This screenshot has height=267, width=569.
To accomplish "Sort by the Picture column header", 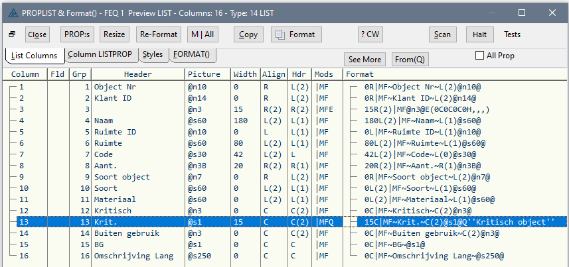I will click(x=207, y=74).
